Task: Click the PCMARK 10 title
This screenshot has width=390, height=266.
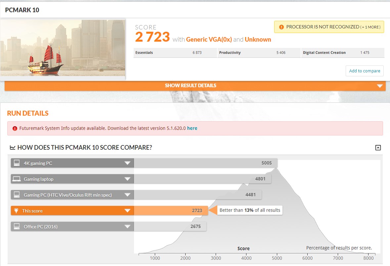Action: (22, 10)
